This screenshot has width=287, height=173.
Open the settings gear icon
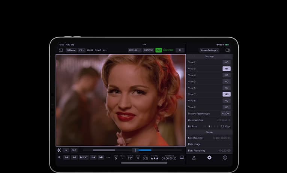[209, 158]
